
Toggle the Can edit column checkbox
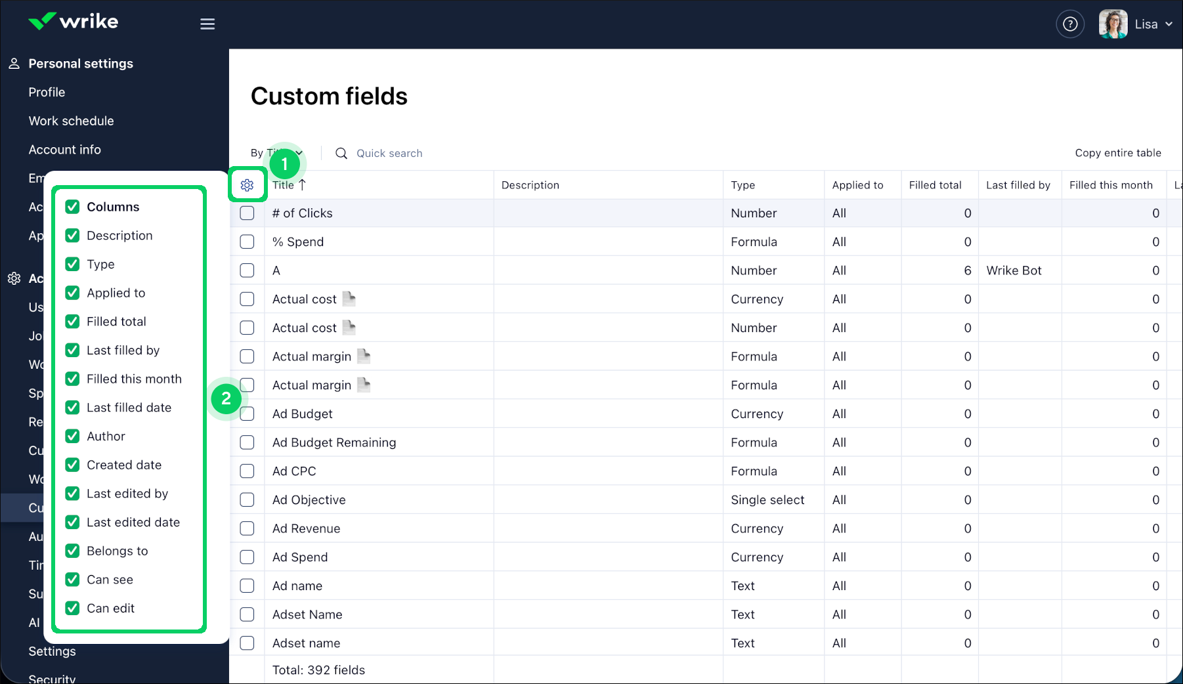[73, 609]
